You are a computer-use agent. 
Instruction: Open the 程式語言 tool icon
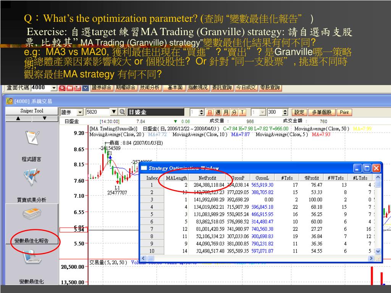[32, 137]
